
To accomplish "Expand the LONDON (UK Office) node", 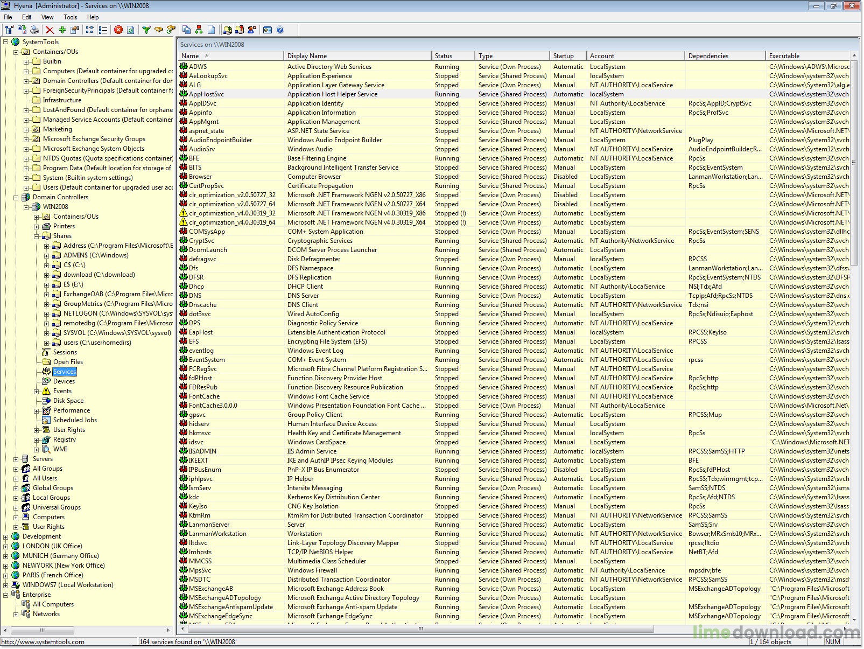I will (x=6, y=547).
